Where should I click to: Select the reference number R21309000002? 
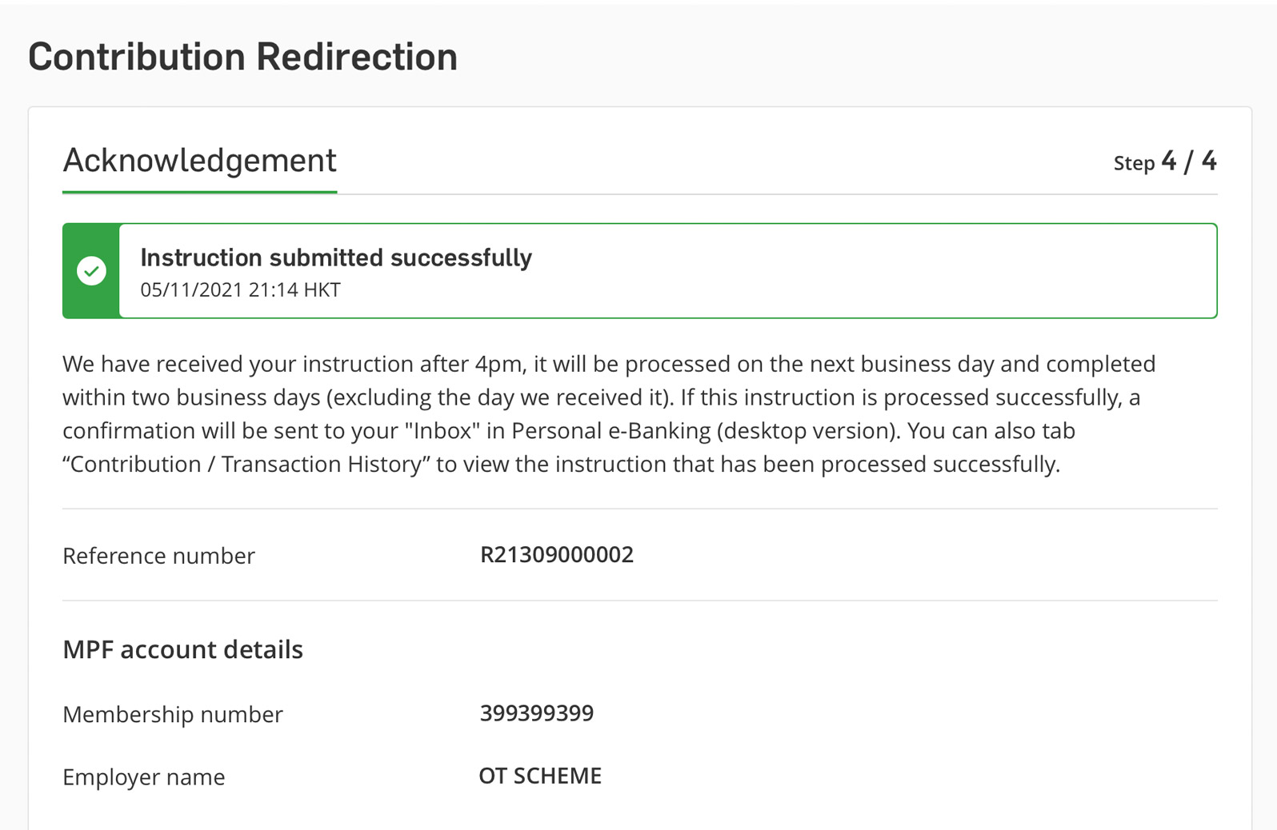pos(556,554)
